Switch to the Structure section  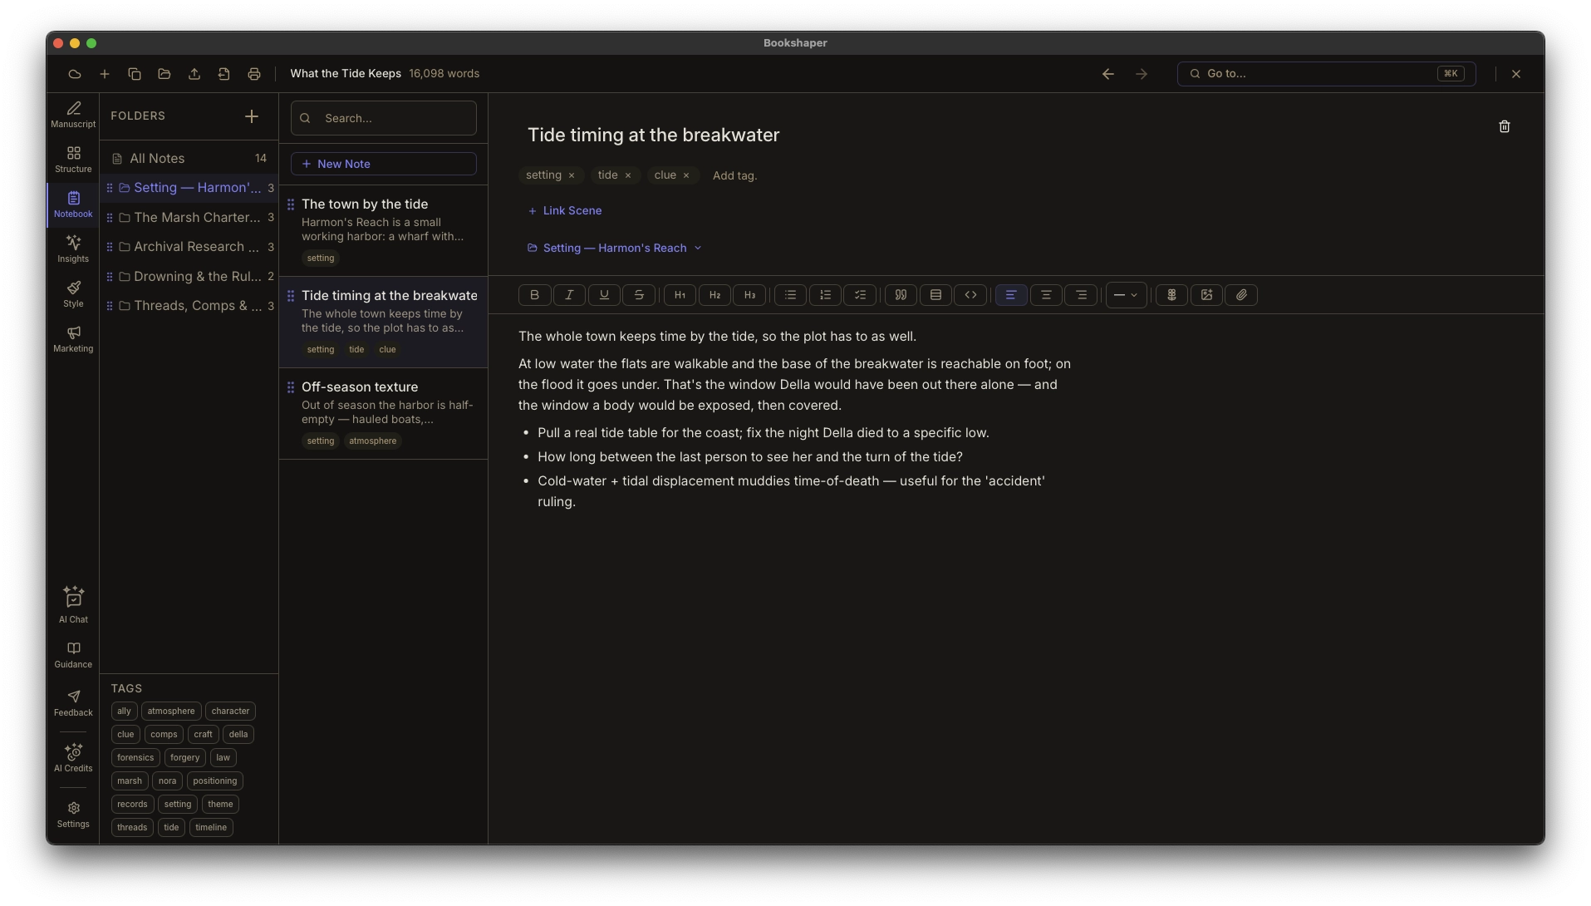(x=73, y=160)
